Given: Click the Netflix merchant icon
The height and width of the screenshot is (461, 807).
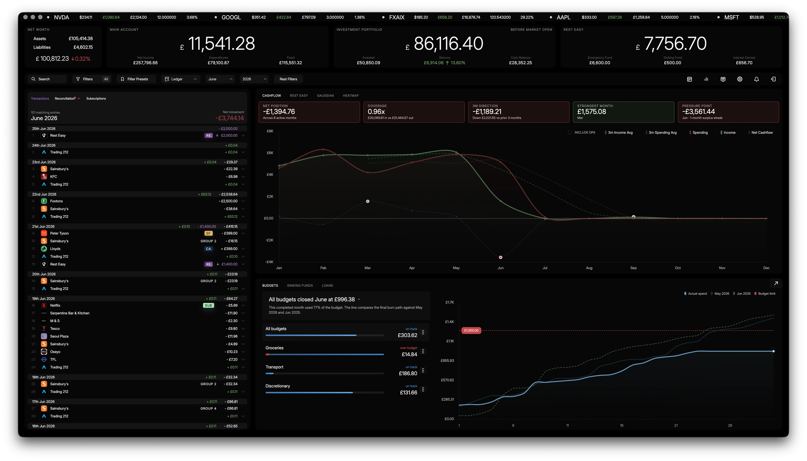Looking at the screenshot, I should (44, 305).
